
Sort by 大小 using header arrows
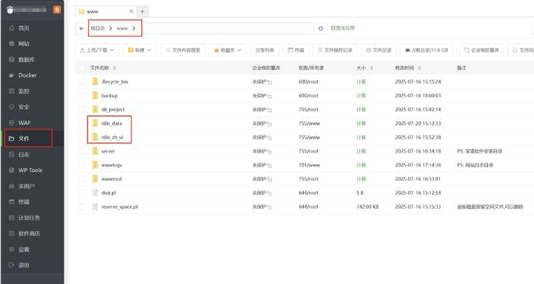(372, 68)
